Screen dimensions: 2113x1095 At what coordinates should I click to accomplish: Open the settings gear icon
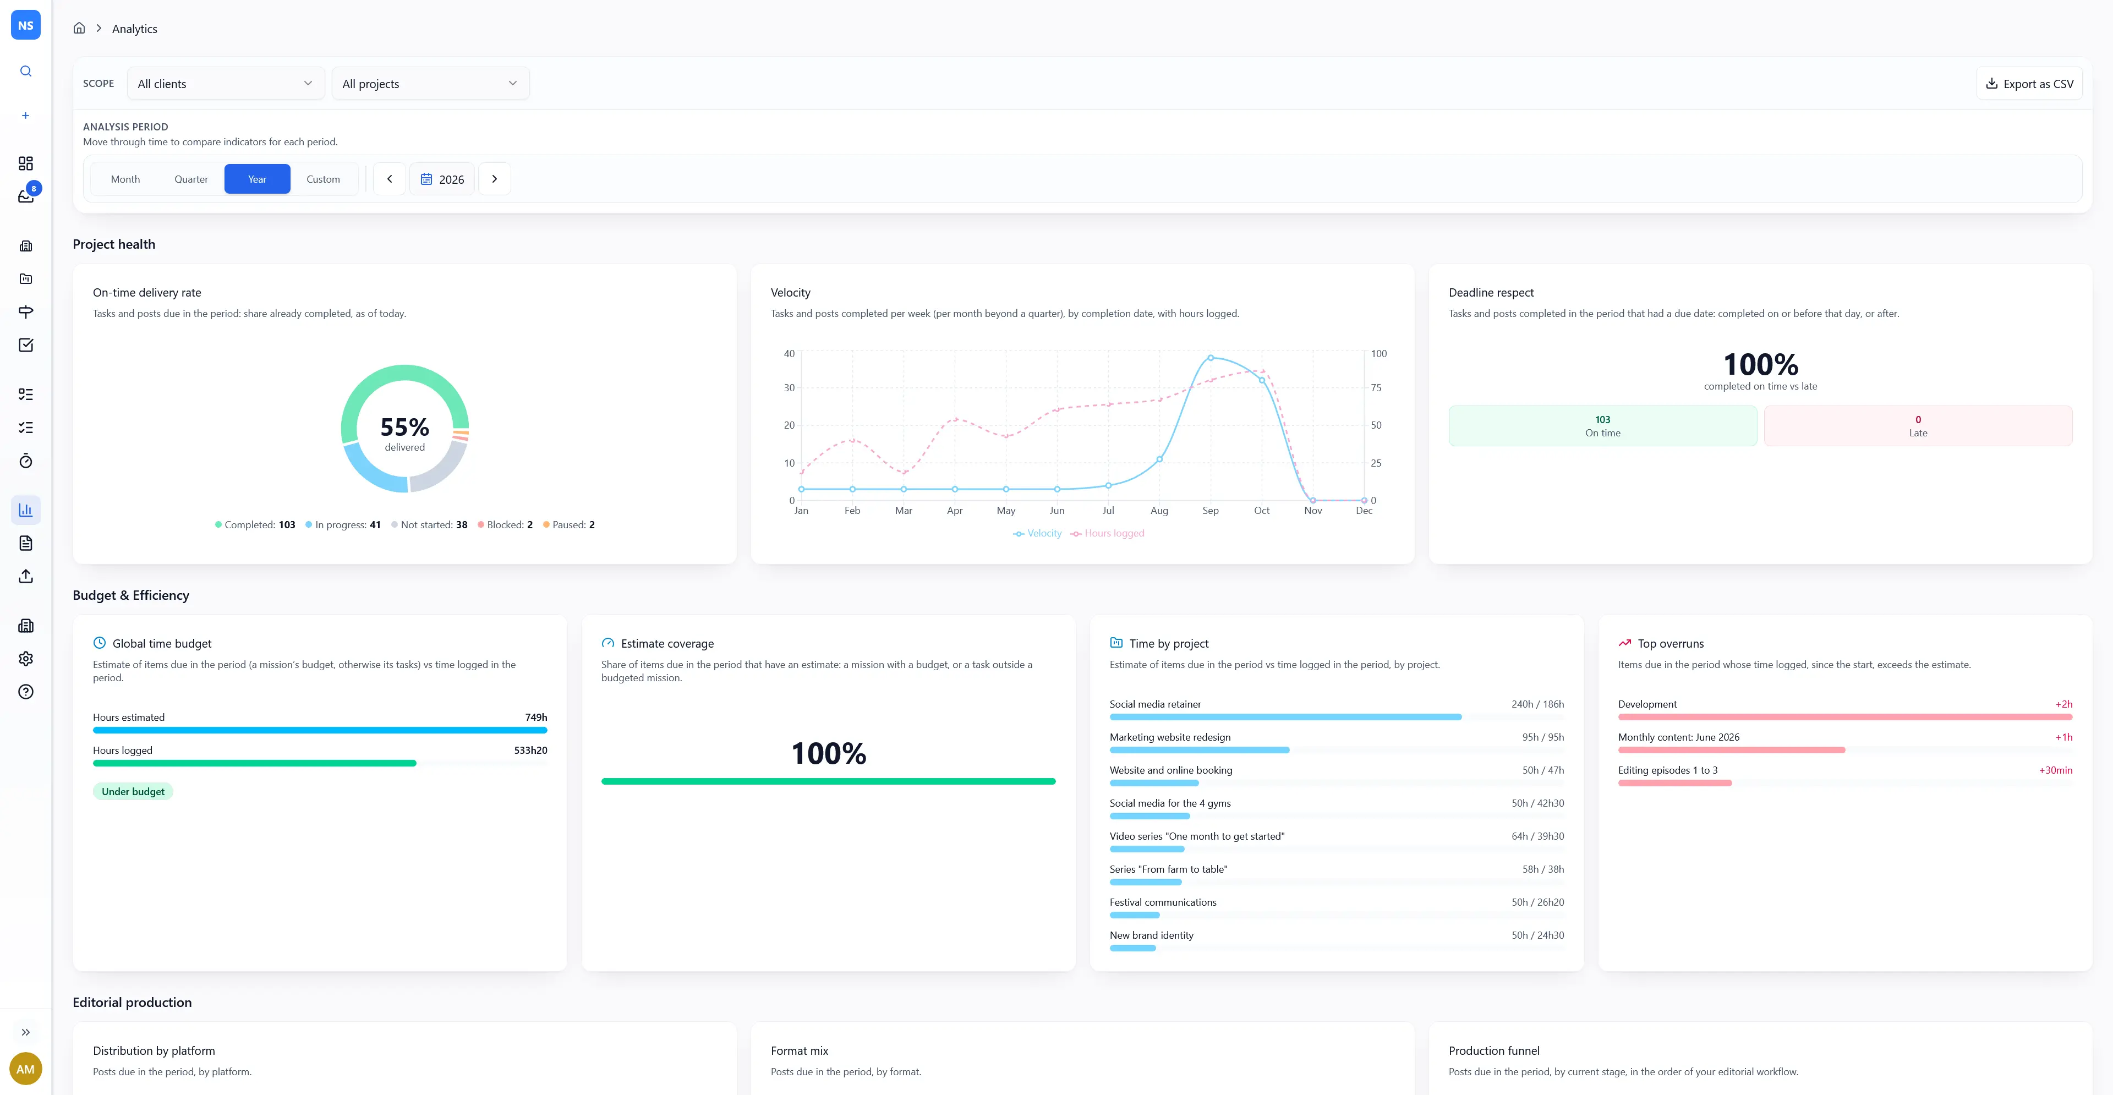point(25,659)
